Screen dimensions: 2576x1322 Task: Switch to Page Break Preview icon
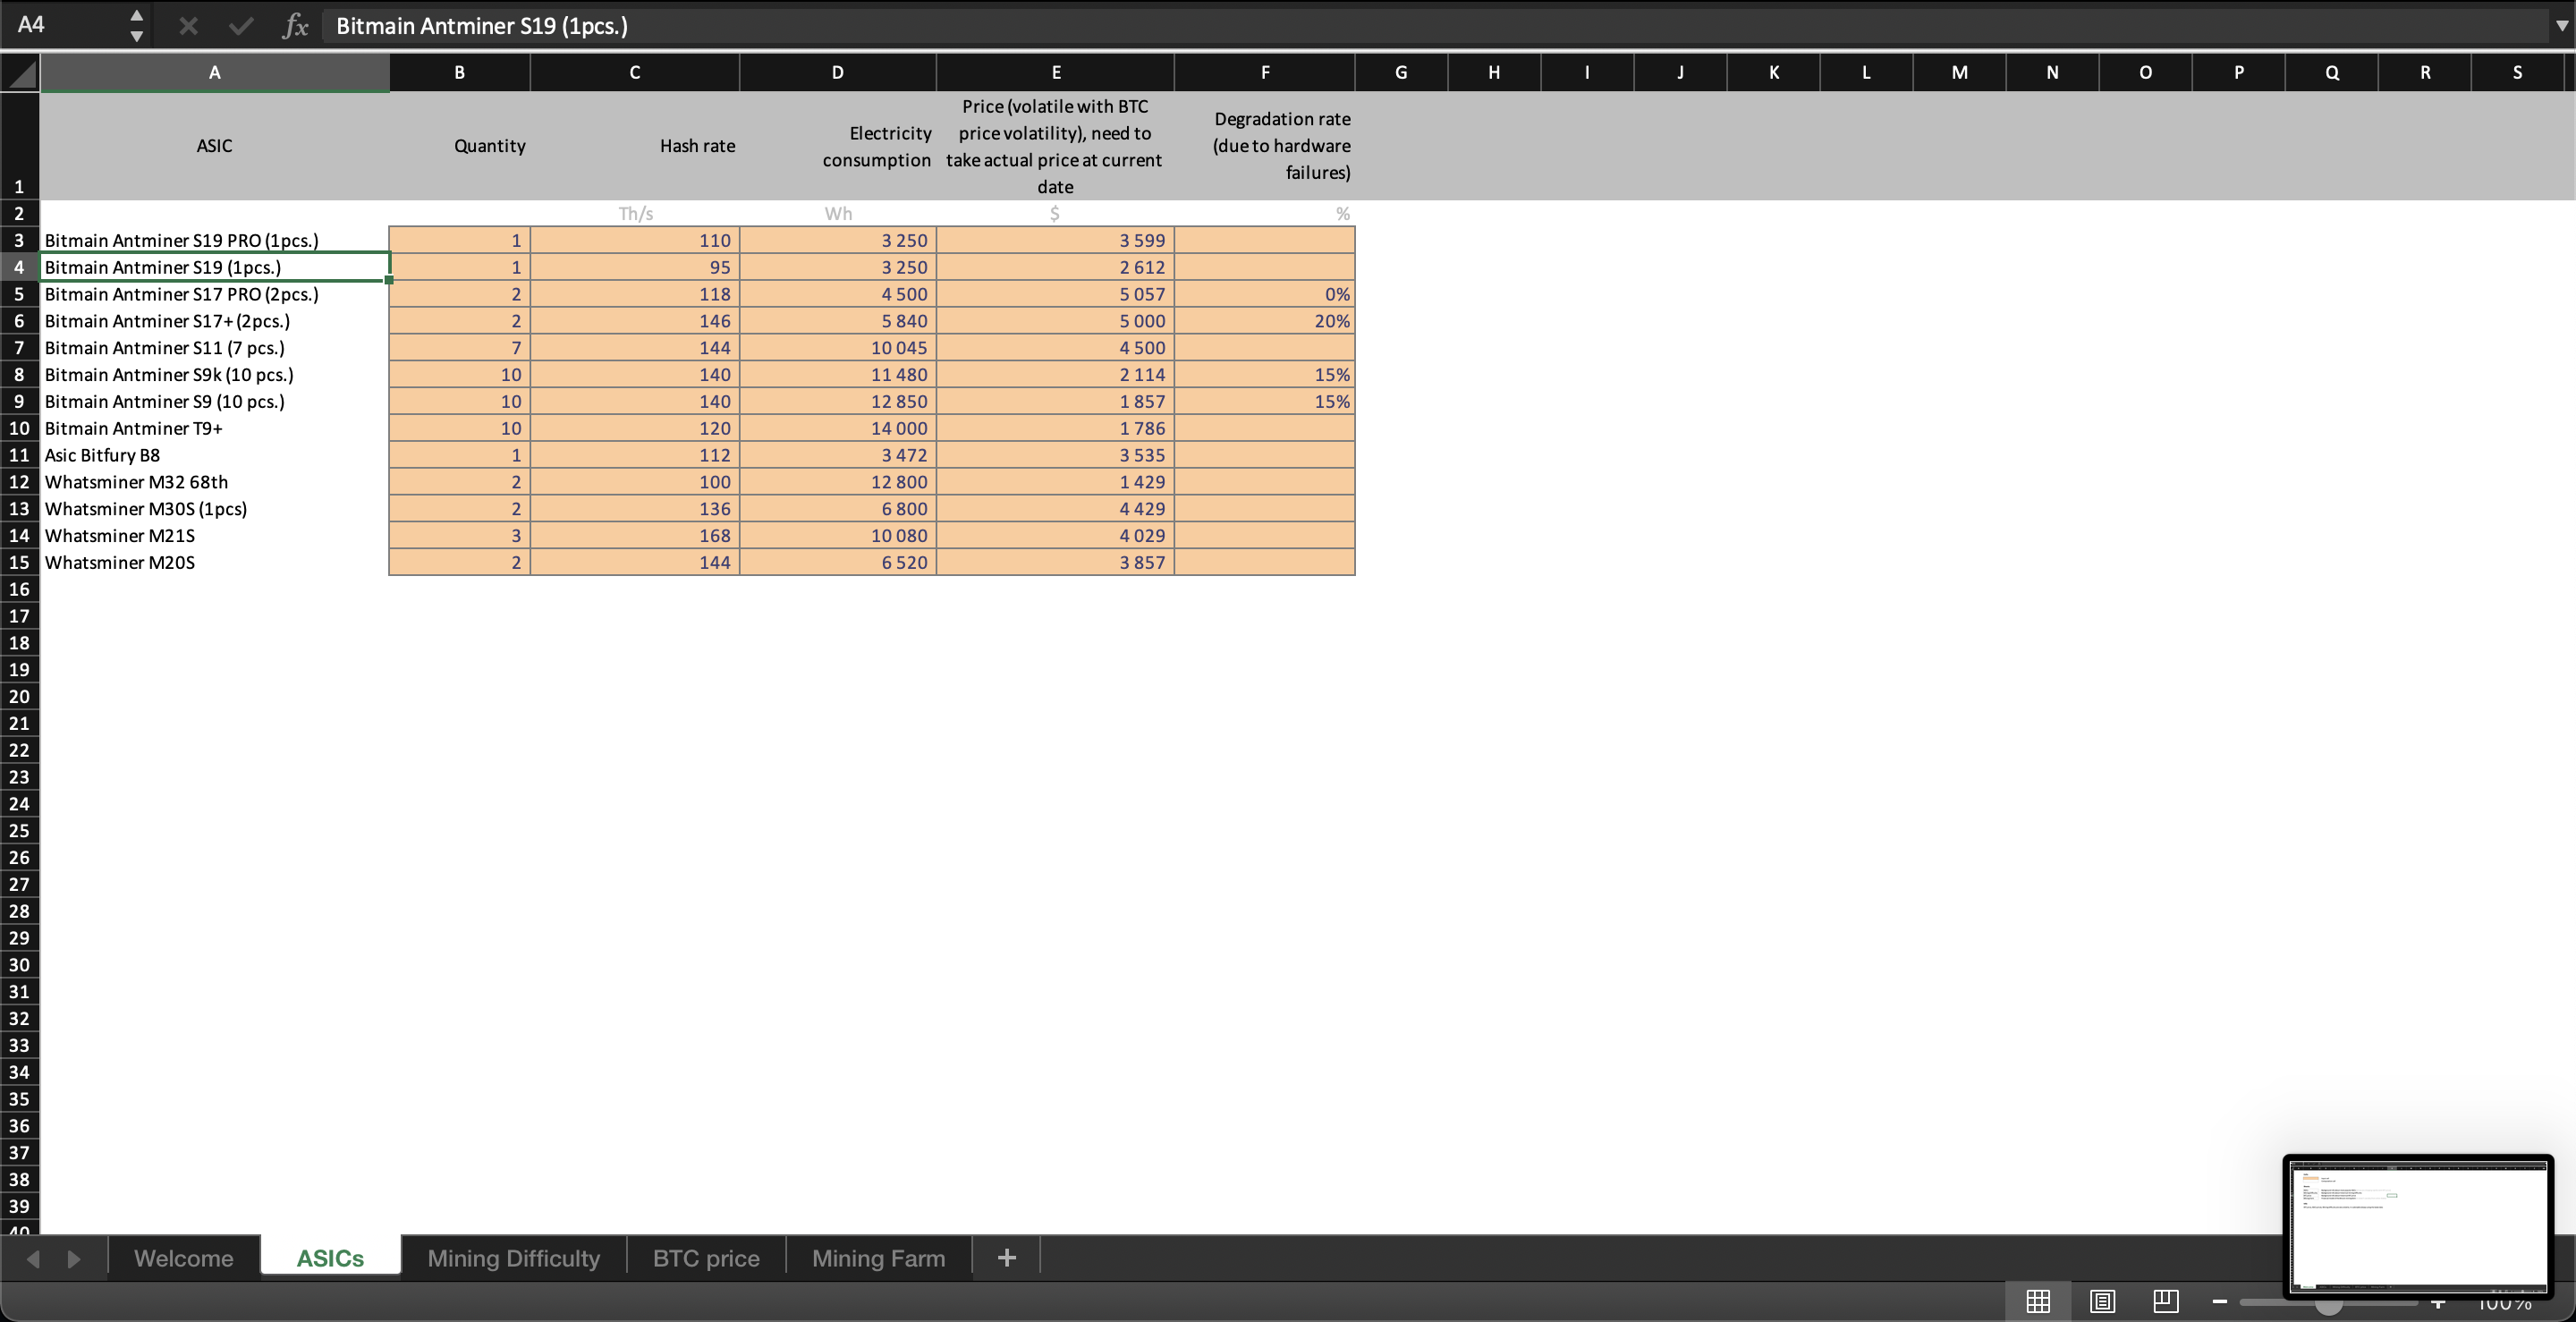point(2166,1301)
